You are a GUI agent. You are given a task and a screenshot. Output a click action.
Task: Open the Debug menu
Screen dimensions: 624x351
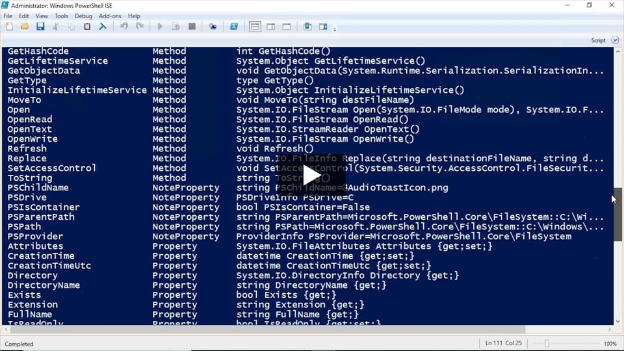[x=83, y=16]
